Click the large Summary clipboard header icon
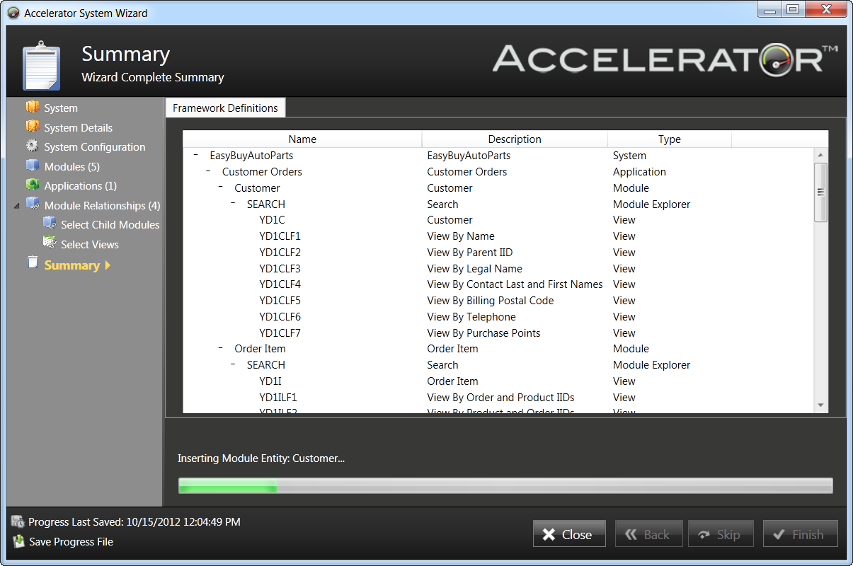This screenshot has width=853, height=566. (41, 66)
